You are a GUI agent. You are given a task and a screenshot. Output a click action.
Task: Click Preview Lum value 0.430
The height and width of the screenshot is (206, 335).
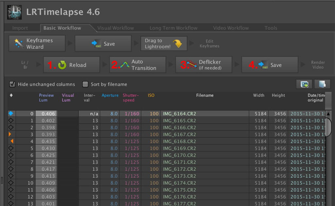tap(48, 148)
